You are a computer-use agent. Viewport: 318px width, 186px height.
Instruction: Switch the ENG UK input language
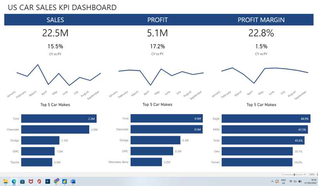pyautogui.click(x=284, y=181)
